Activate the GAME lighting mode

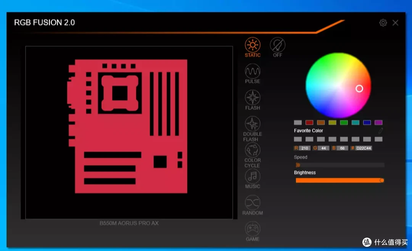253,232
